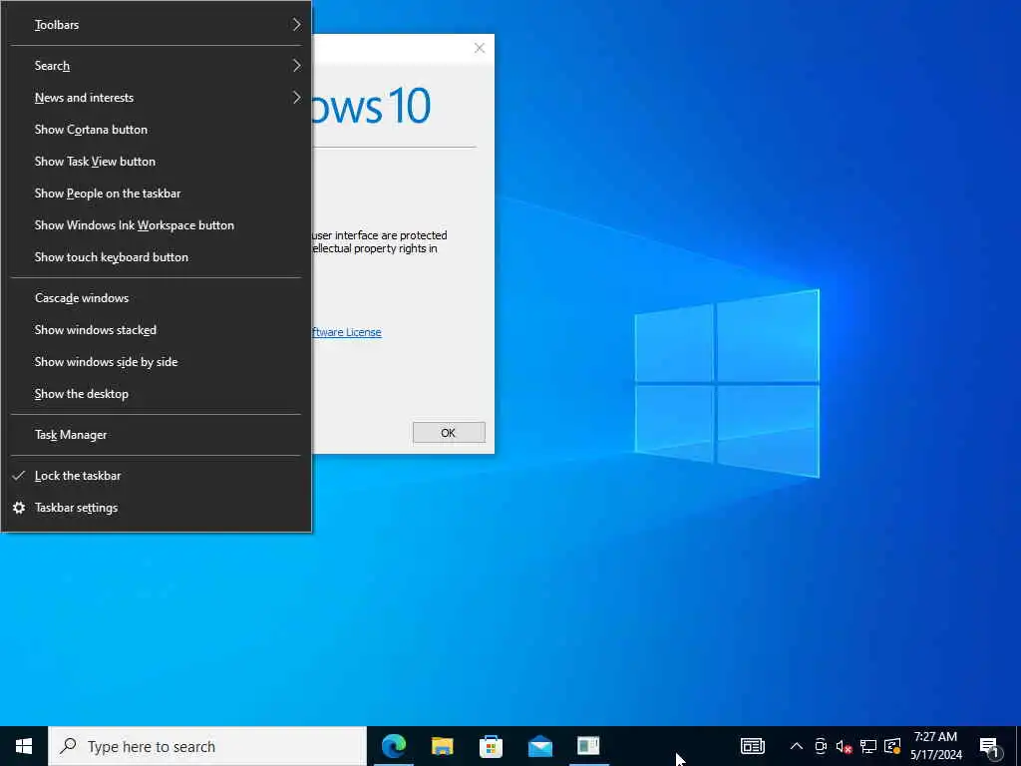This screenshot has width=1021, height=766.
Task: Click the gear icon beside Taskbar settings
Action: tap(19, 508)
